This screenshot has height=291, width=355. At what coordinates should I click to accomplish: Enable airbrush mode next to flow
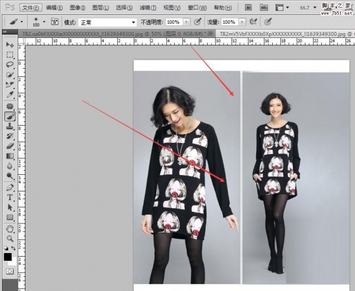(256, 22)
